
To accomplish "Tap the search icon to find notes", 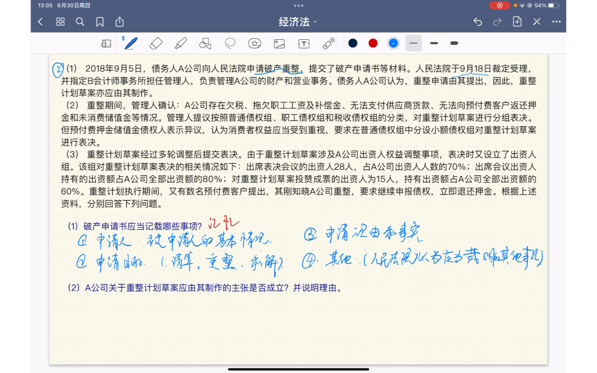I will 80,21.
